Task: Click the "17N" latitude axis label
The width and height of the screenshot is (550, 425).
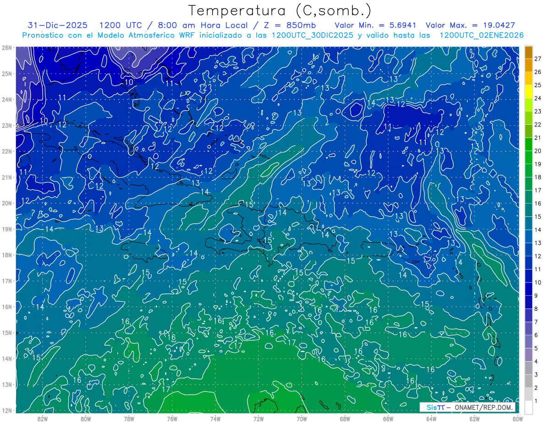Action: [x=7, y=281]
